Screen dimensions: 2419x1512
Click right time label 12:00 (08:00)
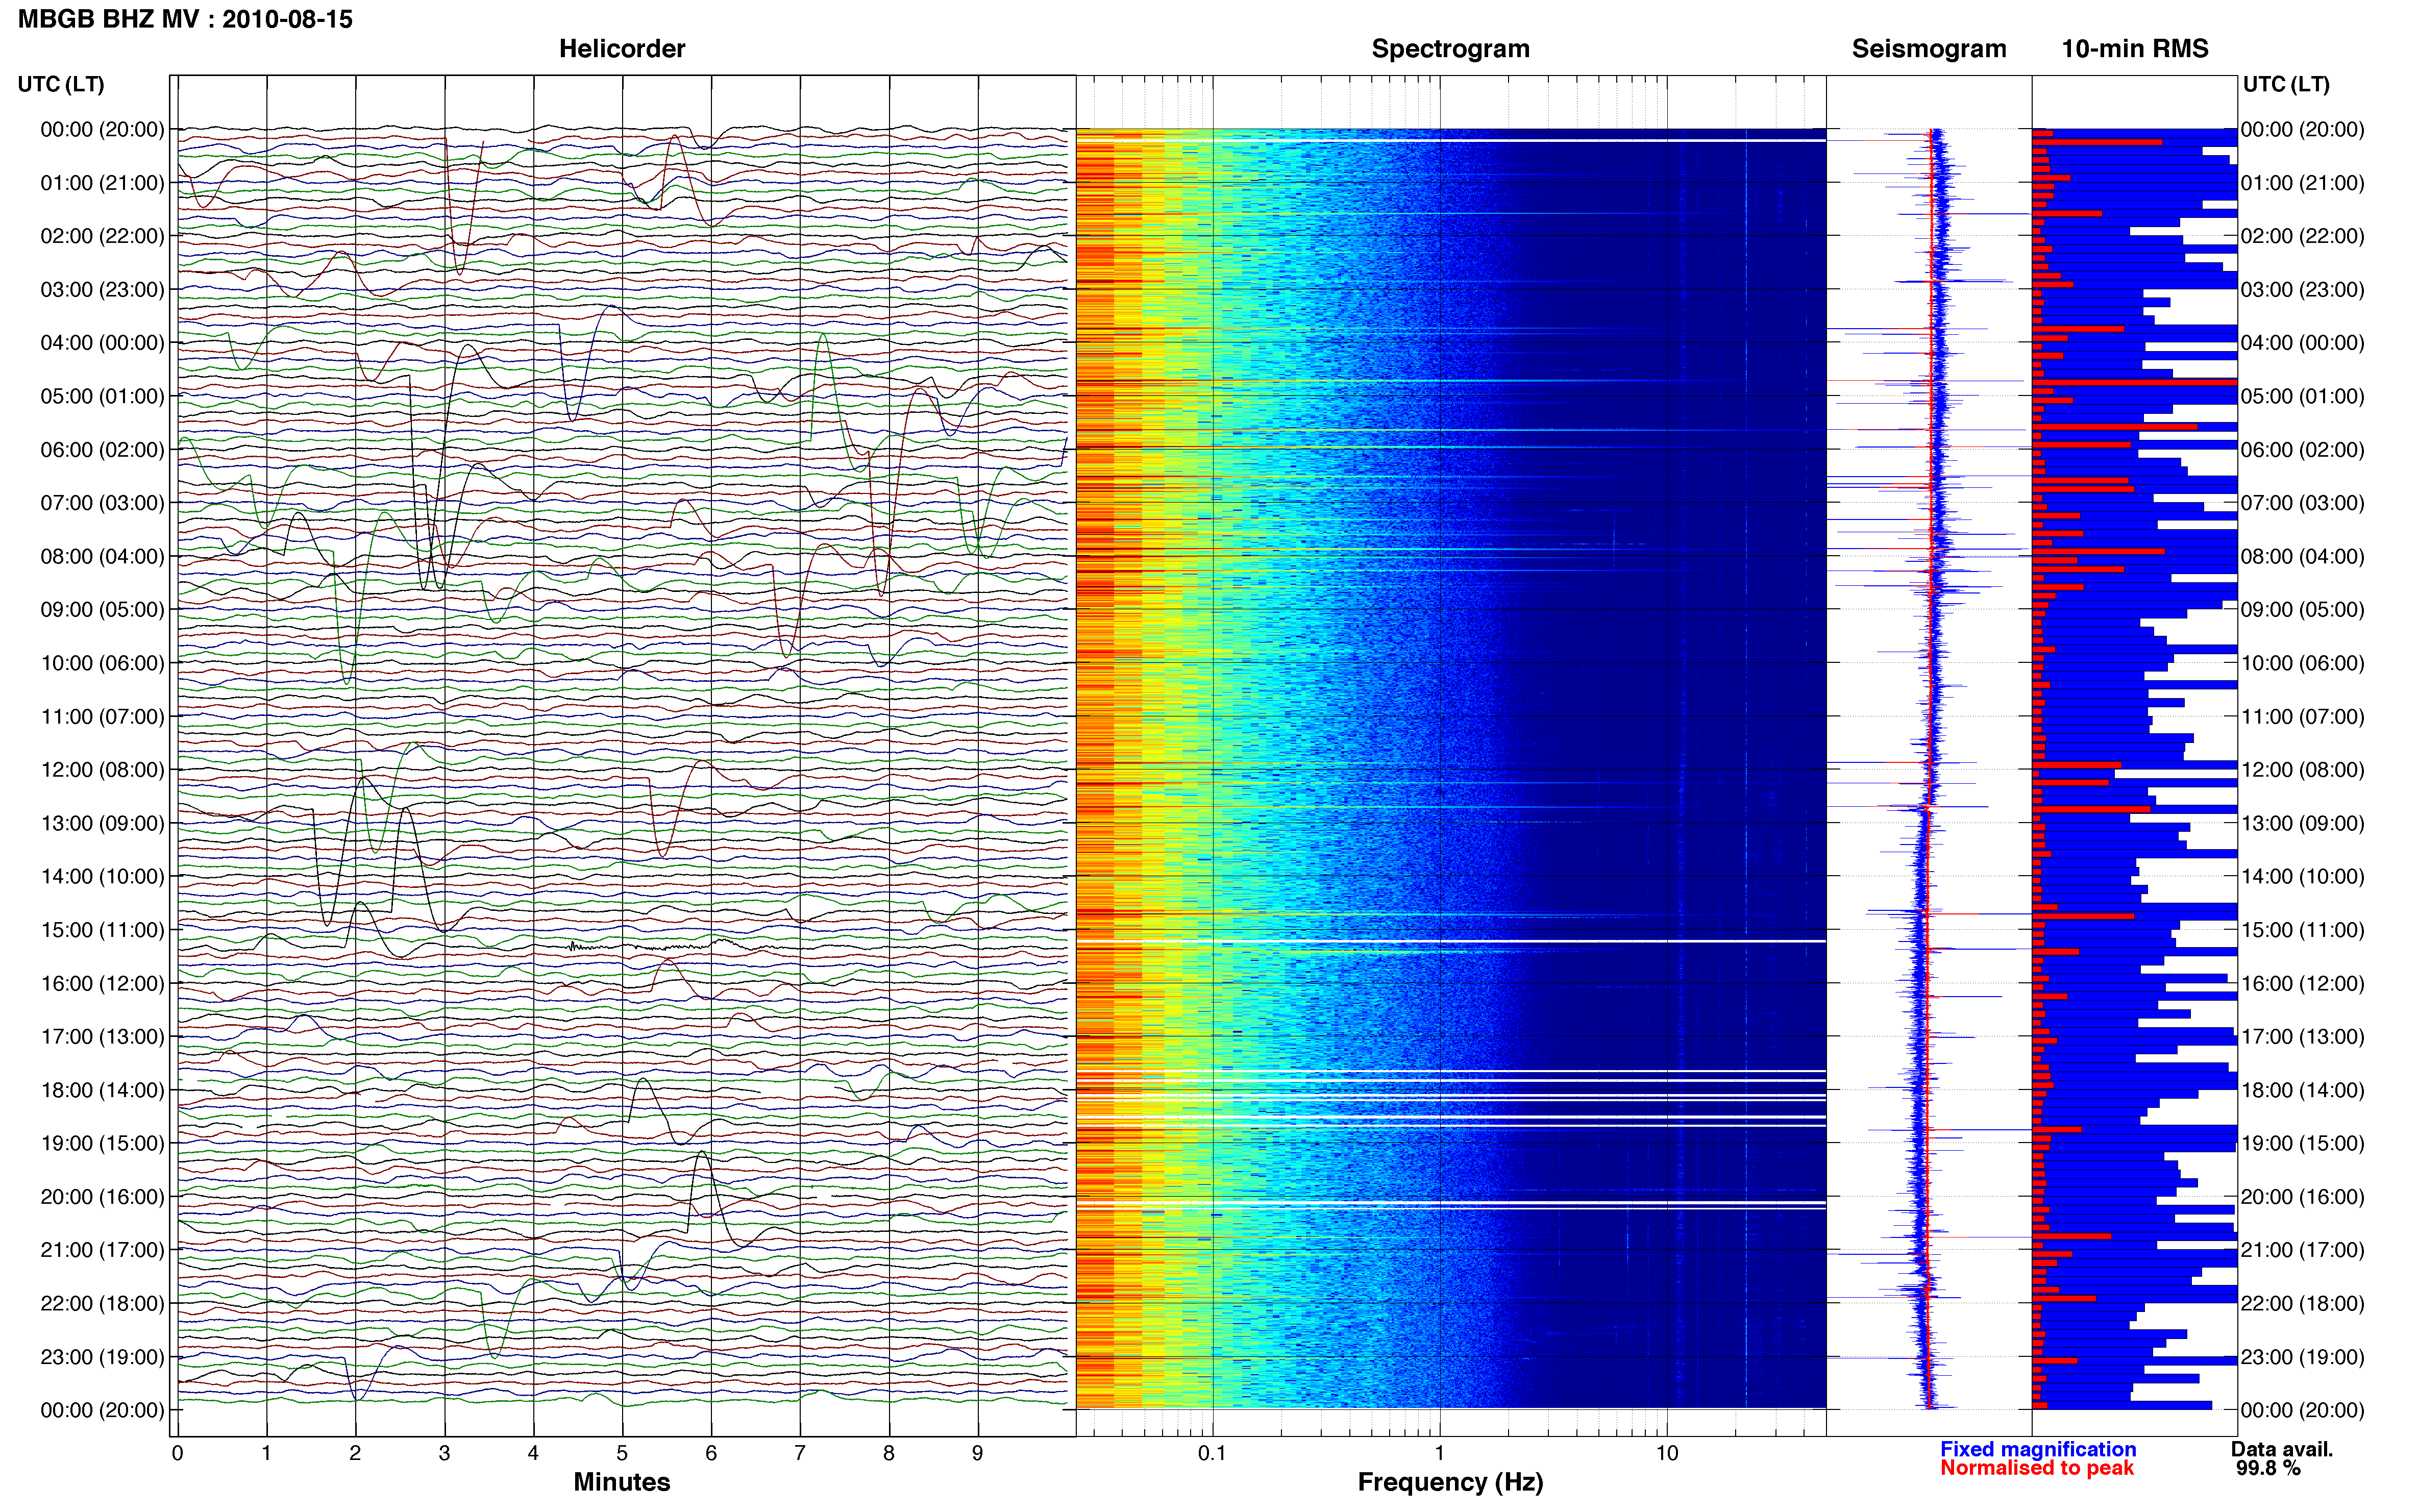(2303, 770)
